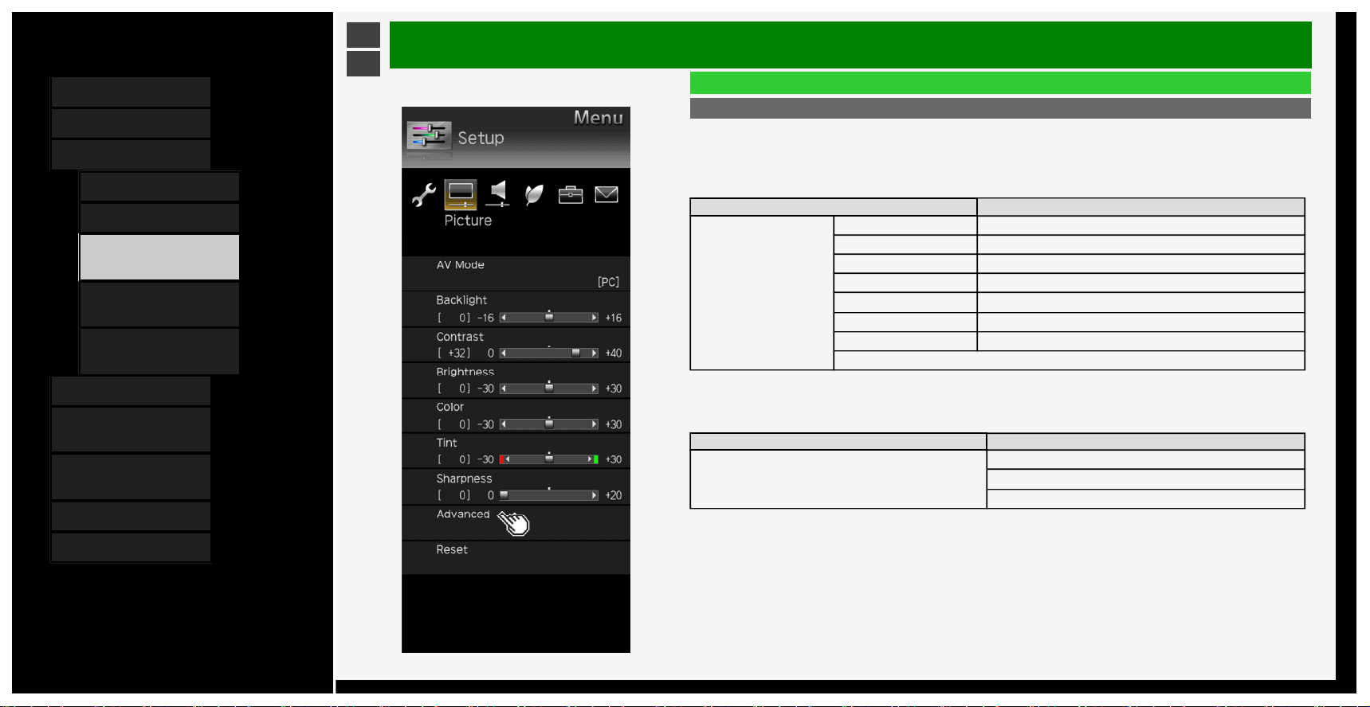Click the bright green section heading bar
Screen dimensions: 1370x707
(x=1000, y=83)
